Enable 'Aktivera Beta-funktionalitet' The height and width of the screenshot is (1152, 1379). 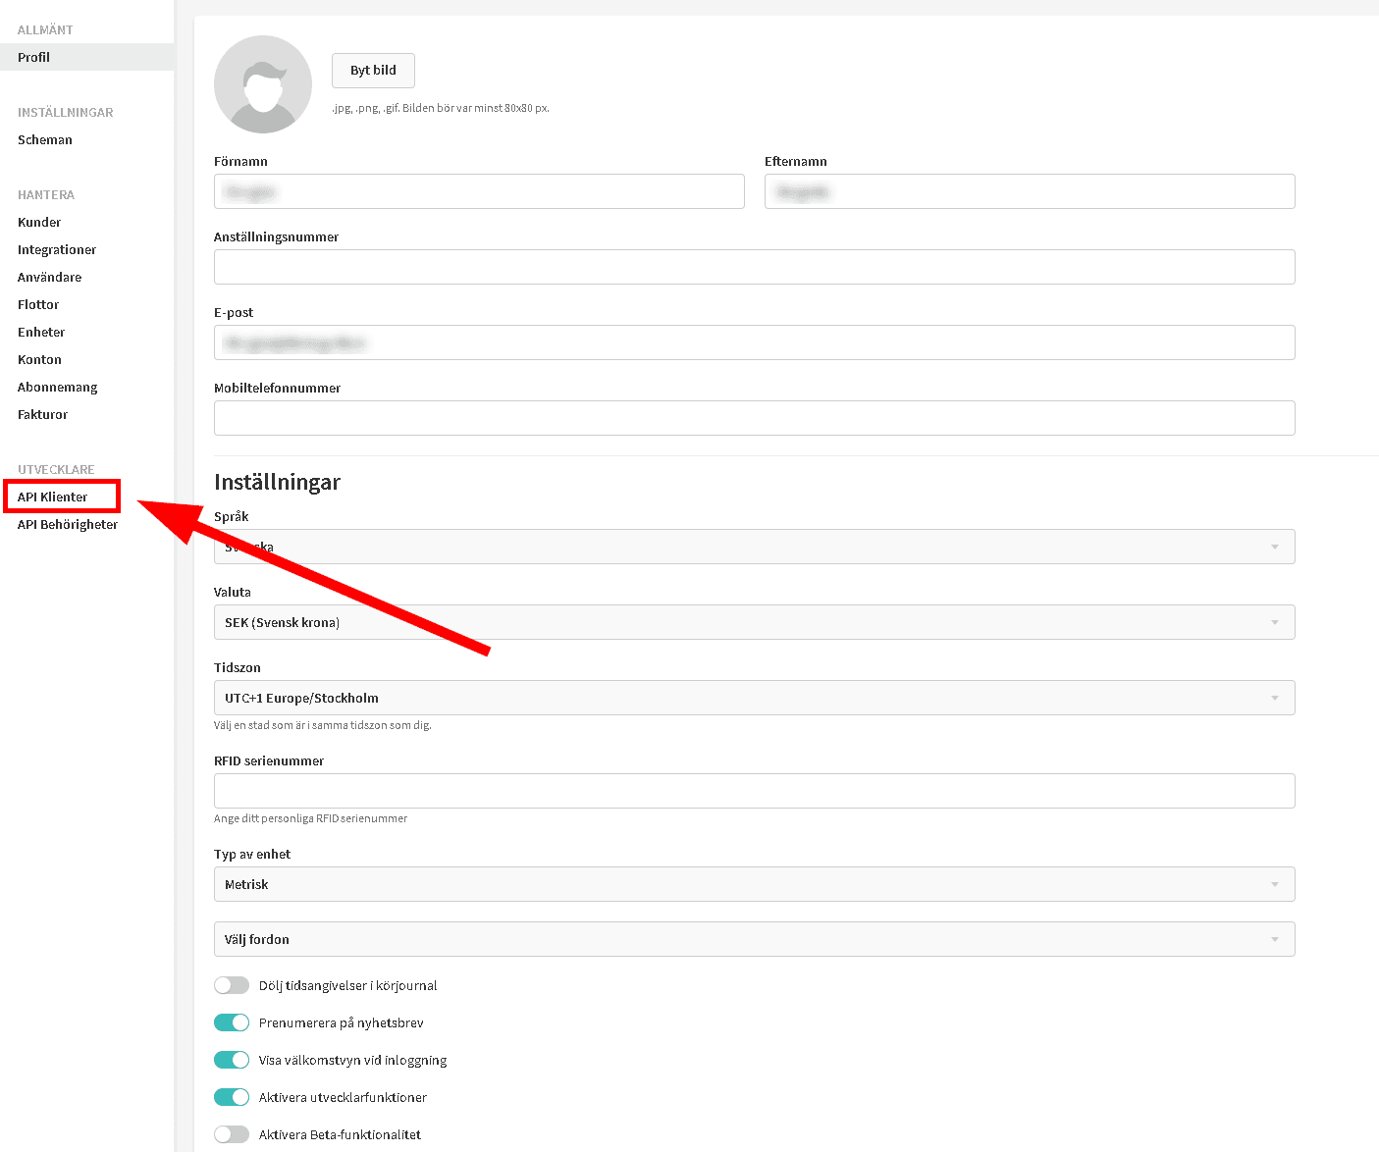232,1134
